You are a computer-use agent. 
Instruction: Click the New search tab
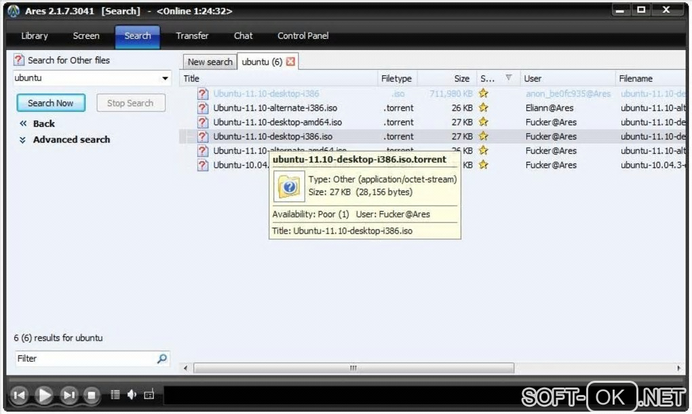click(210, 62)
